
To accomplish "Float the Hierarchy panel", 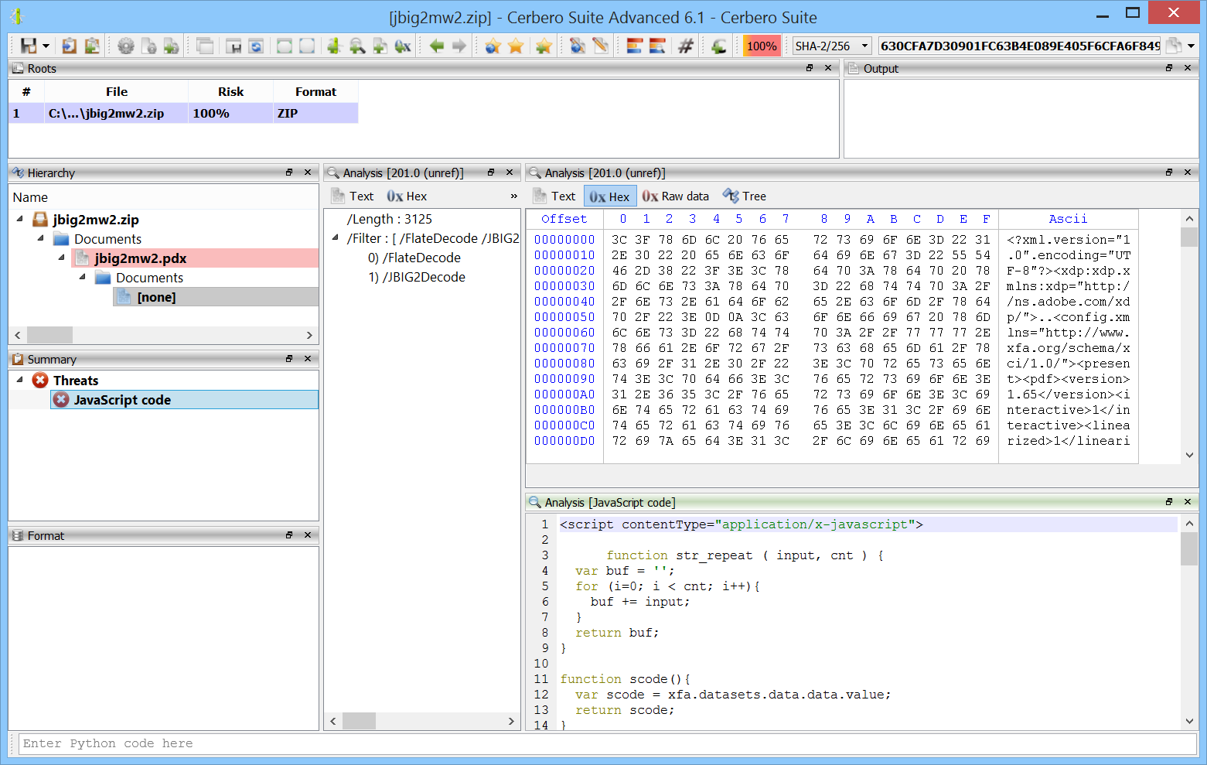I will [x=289, y=172].
